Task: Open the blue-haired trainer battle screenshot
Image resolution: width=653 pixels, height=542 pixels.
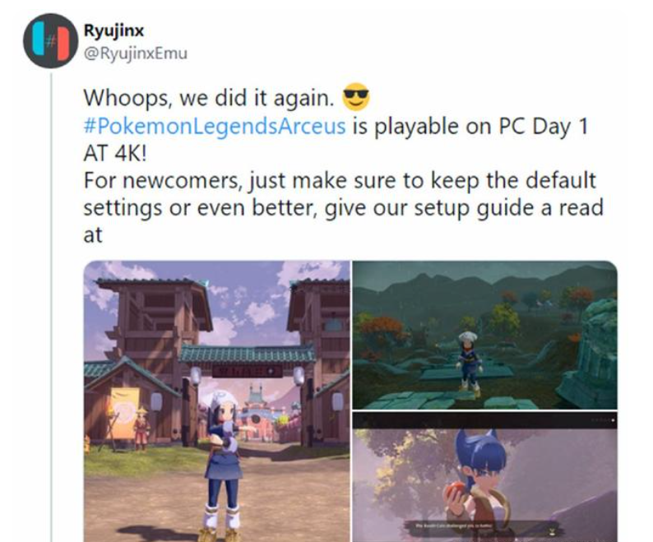Action: 484,477
